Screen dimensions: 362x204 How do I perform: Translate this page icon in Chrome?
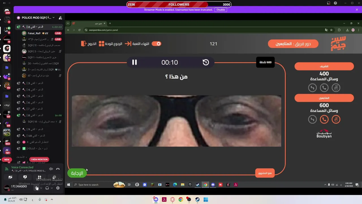[326, 30]
